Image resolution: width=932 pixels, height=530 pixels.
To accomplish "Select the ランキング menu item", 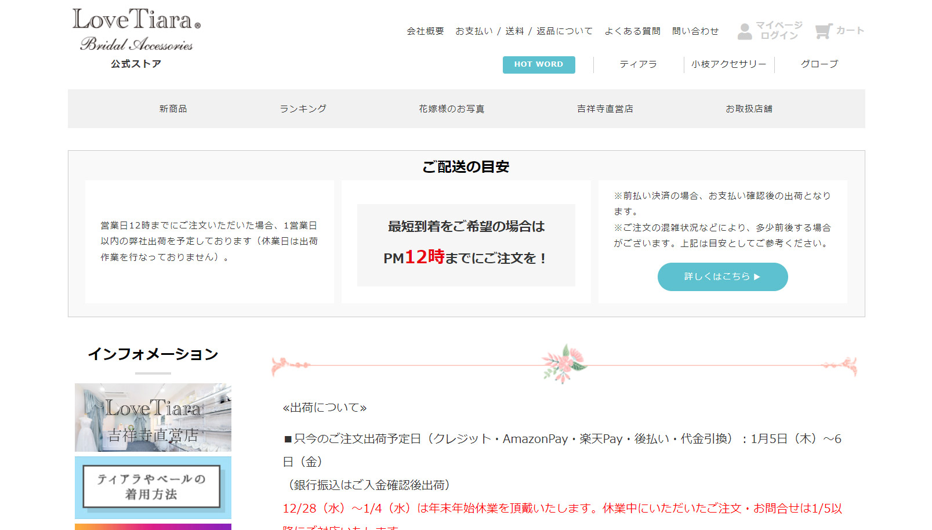I will pos(303,108).
